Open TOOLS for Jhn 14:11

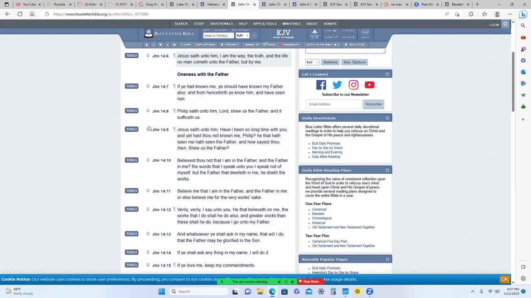132,191
